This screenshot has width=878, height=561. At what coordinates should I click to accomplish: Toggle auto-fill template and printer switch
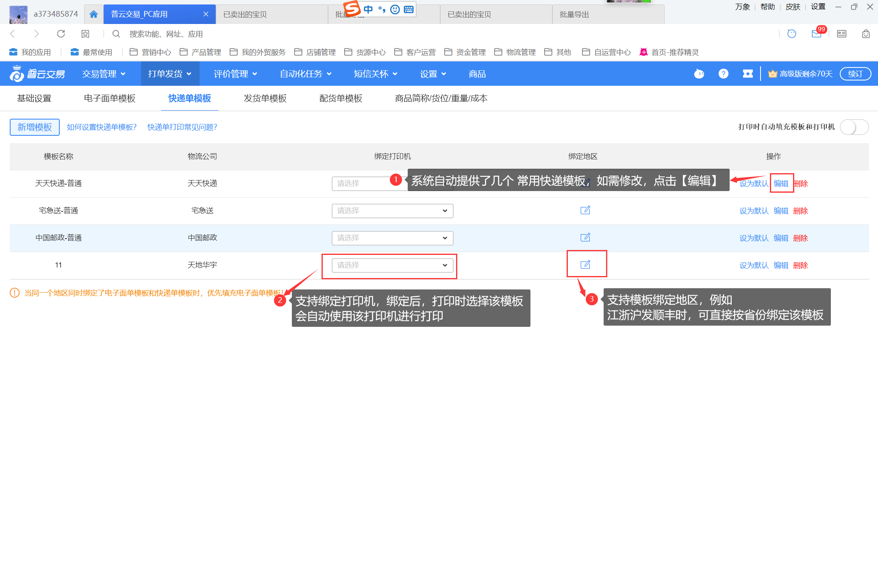click(854, 127)
